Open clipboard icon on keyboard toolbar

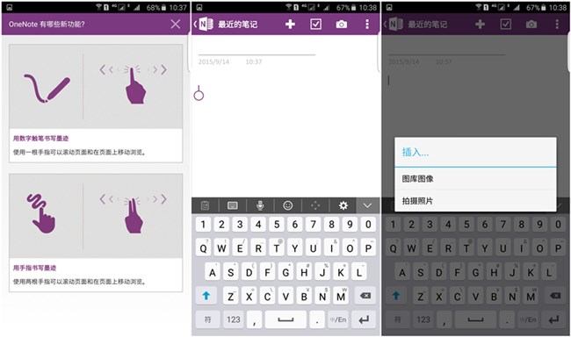(x=205, y=205)
